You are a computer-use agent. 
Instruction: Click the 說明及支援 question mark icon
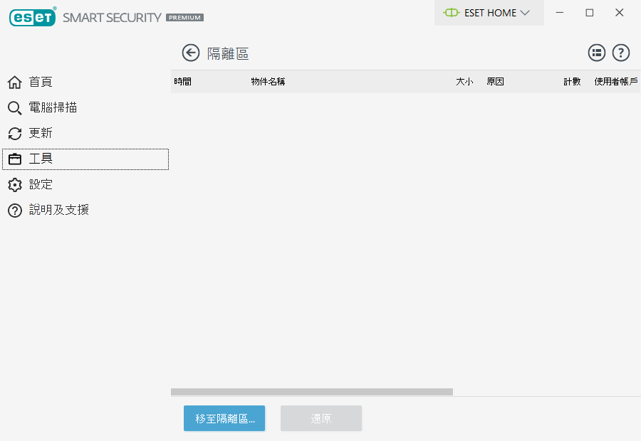coord(15,211)
